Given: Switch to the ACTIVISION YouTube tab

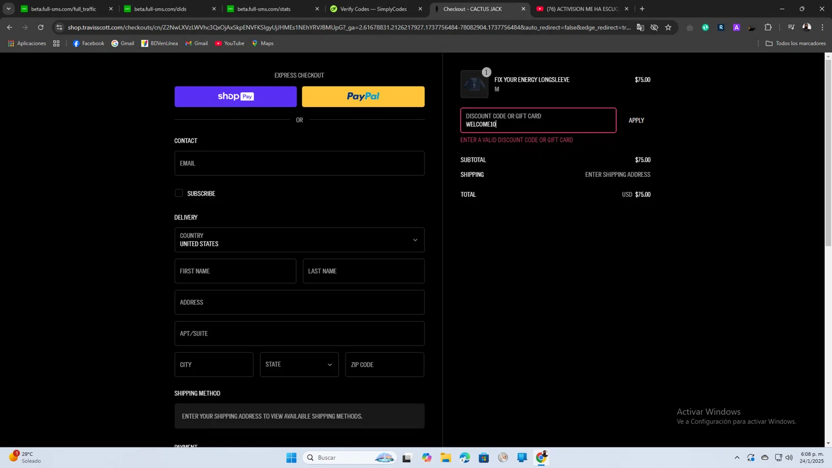Looking at the screenshot, I should coord(582,9).
